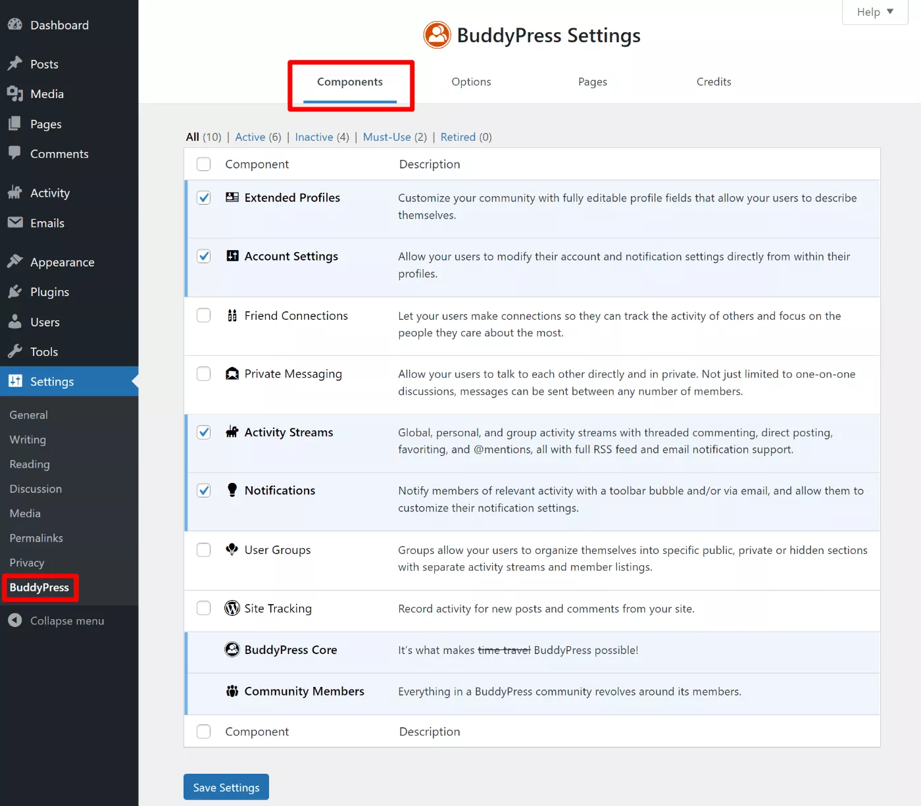Click the Site Tracking WordPress icon
This screenshot has height=806, width=921.
(x=232, y=608)
